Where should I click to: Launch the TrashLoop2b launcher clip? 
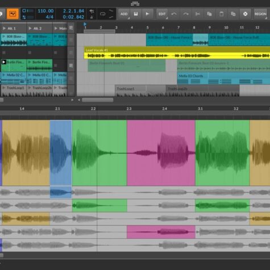[x=30, y=88]
